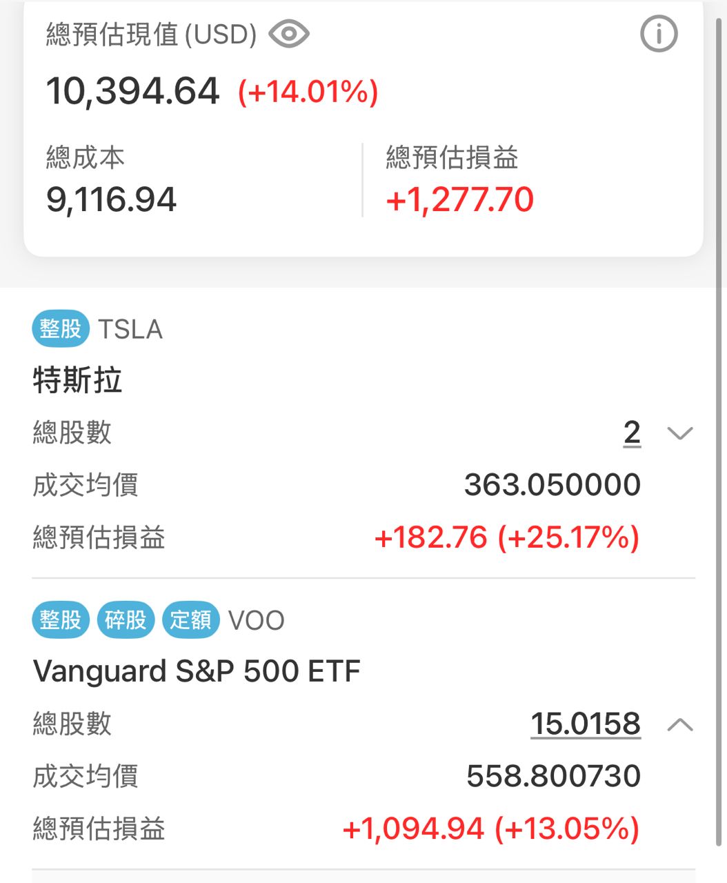Tap the VOO 定額 badge
Image resolution: width=727 pixels, height=883 pixels.
[x=190, y=620]
